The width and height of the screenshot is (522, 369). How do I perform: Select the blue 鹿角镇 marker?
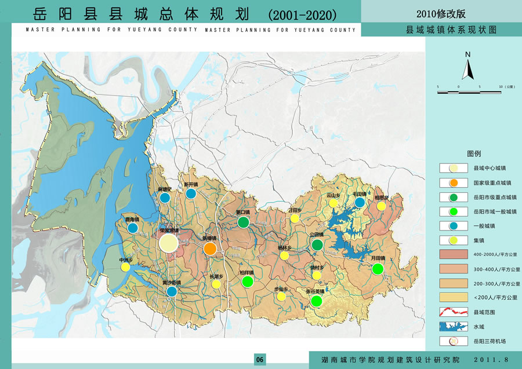(133, 228)
